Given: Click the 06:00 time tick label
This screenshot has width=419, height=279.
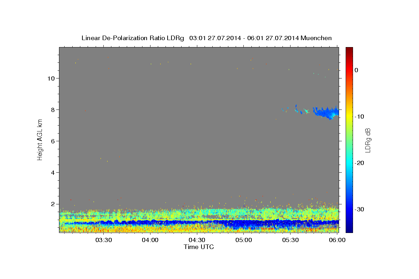Looking at the screenshot, I should click(x=337, y=240).
